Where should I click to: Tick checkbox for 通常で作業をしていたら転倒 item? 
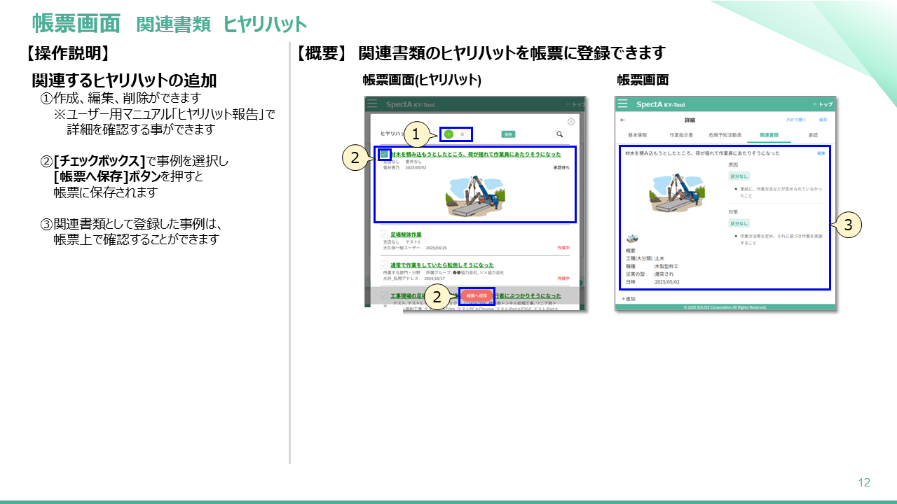(384, 265)
